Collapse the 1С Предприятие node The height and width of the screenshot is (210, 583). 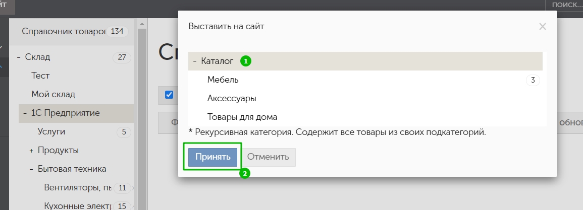tap(25, 113)
